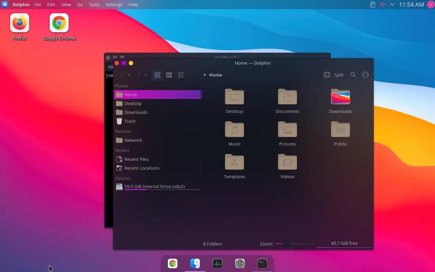This screenshot has height=272, width=435.
Task: Expand the back history dropdown arrow
Action: click(129, 75)
